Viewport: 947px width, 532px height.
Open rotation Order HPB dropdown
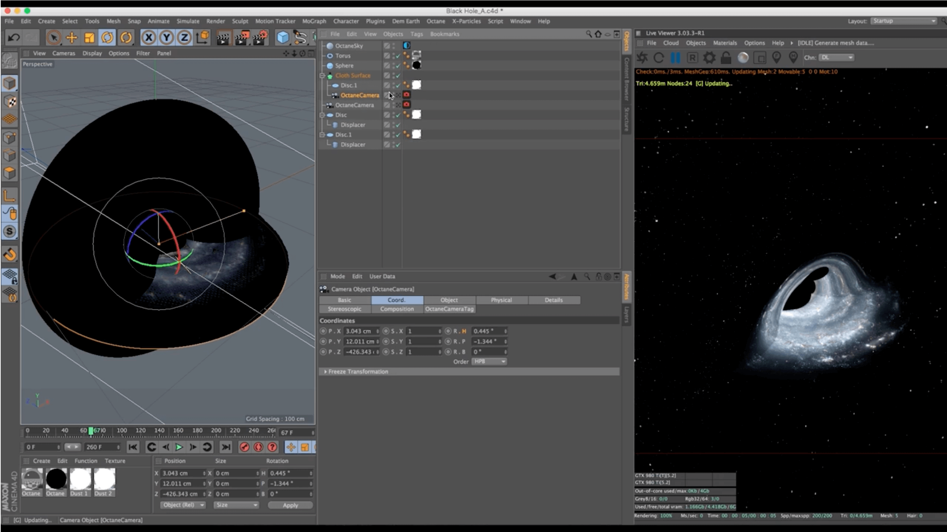(x=489, y=361)
